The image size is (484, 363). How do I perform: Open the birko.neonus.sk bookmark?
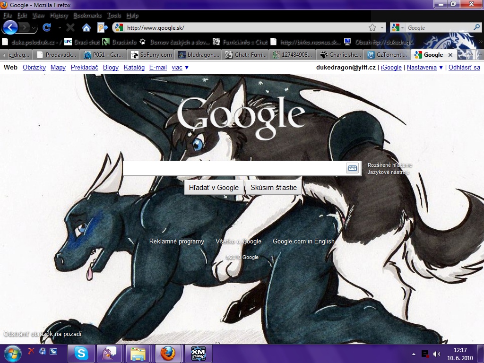[306, 42]
